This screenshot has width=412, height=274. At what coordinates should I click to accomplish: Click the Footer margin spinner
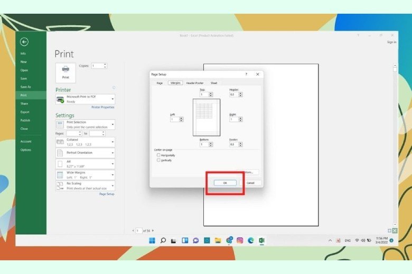point(240,144)
